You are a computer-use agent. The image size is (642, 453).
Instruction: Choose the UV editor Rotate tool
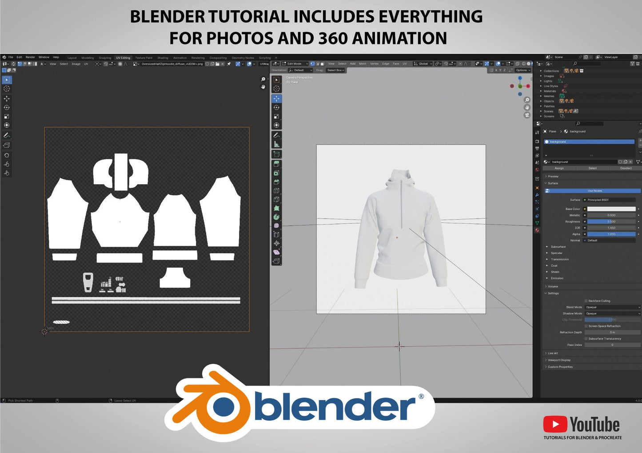(x=7, y=107)
